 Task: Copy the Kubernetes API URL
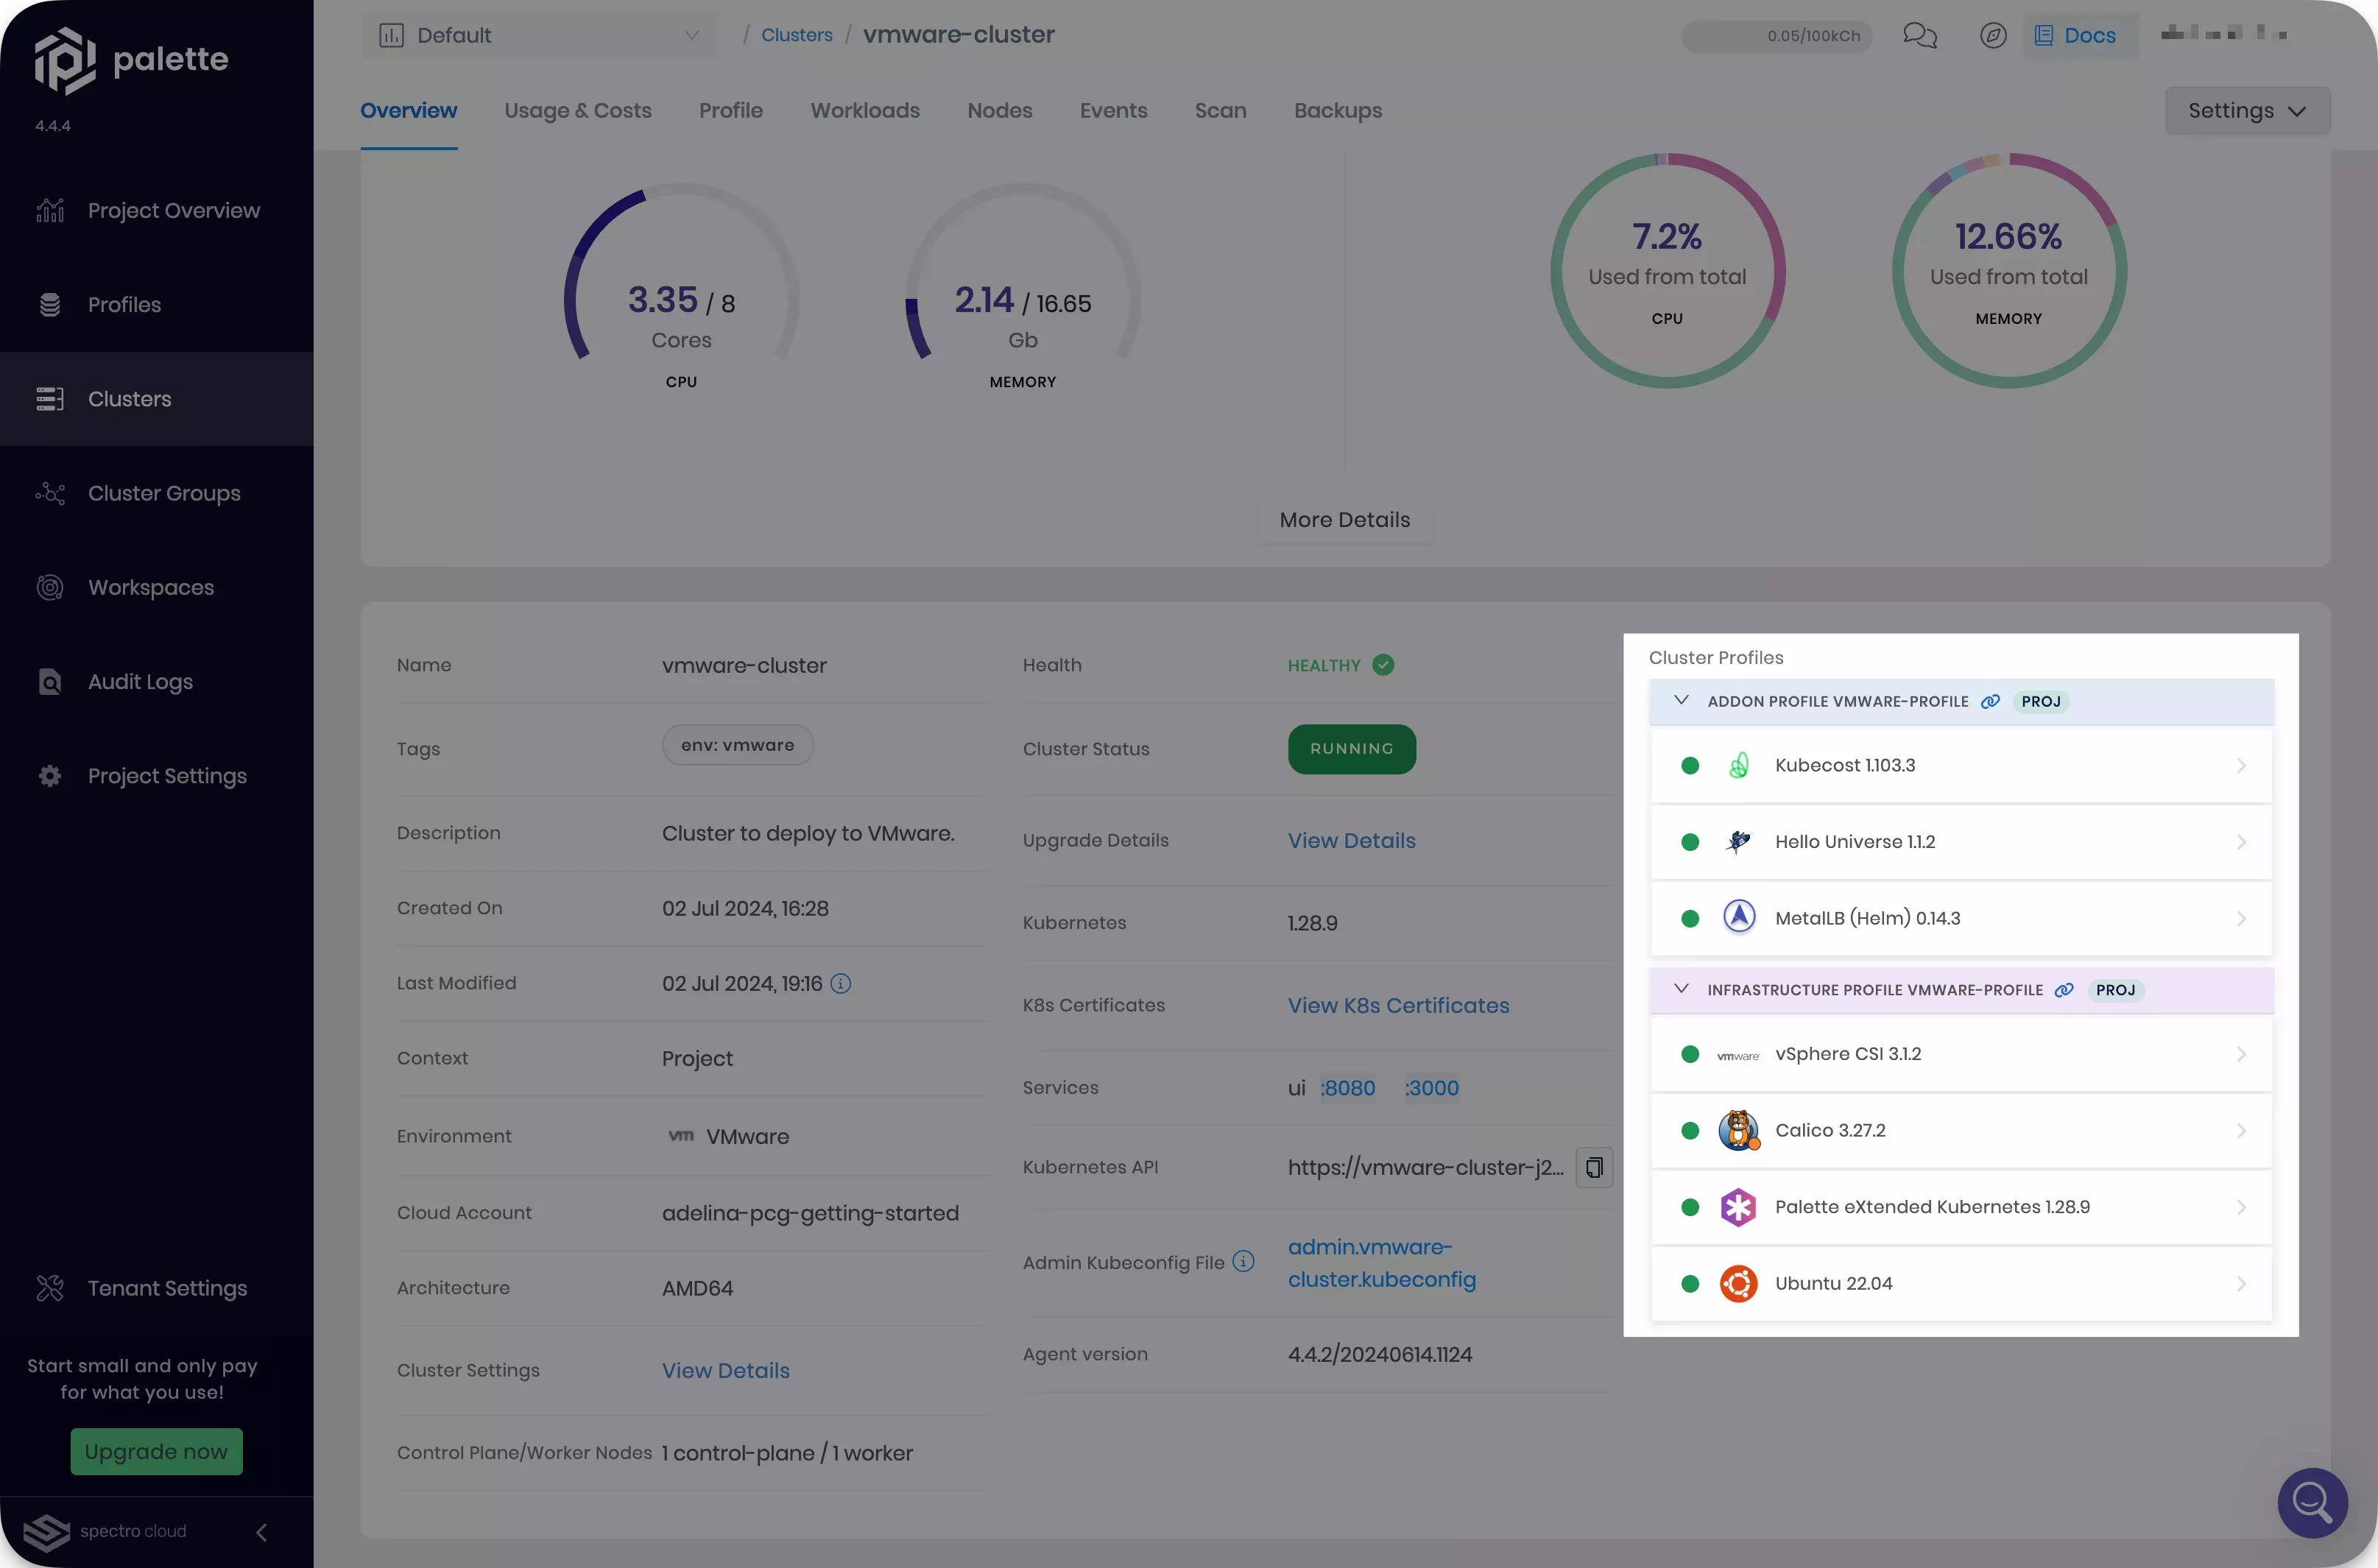[x=1594, y=1167]
